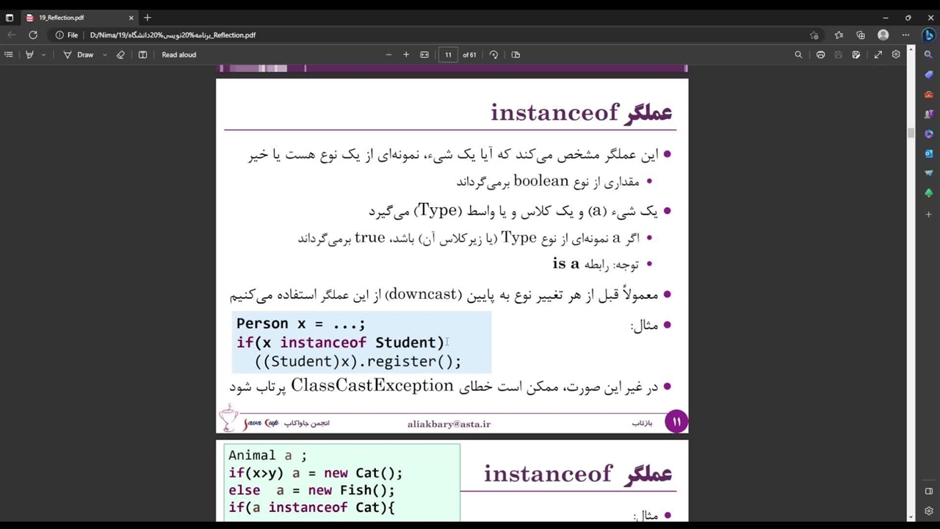Toggle the Erase tool
The height and width of the screenshot is (529, 940).
pyautogui.click(x=121, y=54)
